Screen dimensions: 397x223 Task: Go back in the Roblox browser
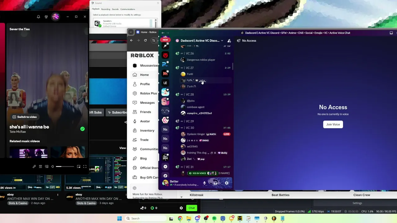(131, 40)
